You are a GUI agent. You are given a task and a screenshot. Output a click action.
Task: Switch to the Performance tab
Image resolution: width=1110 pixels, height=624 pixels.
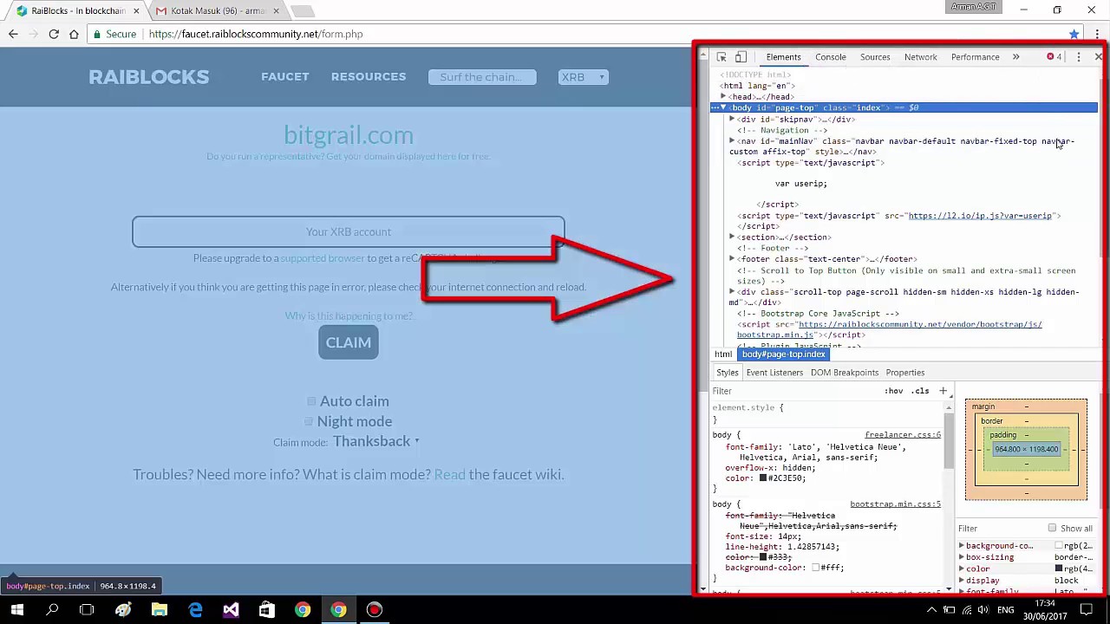coord(975,57)
